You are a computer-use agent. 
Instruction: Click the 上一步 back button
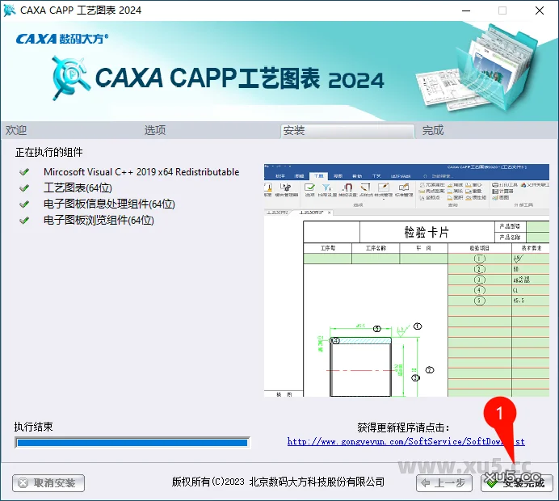443,483
